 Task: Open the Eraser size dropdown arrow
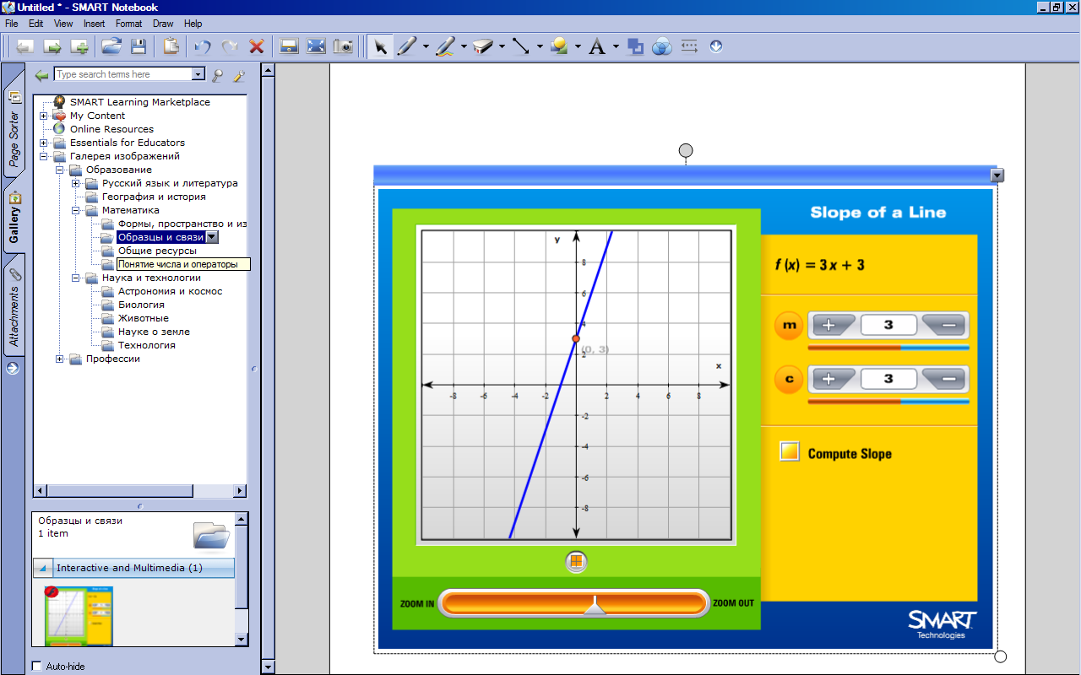(502, 46)
